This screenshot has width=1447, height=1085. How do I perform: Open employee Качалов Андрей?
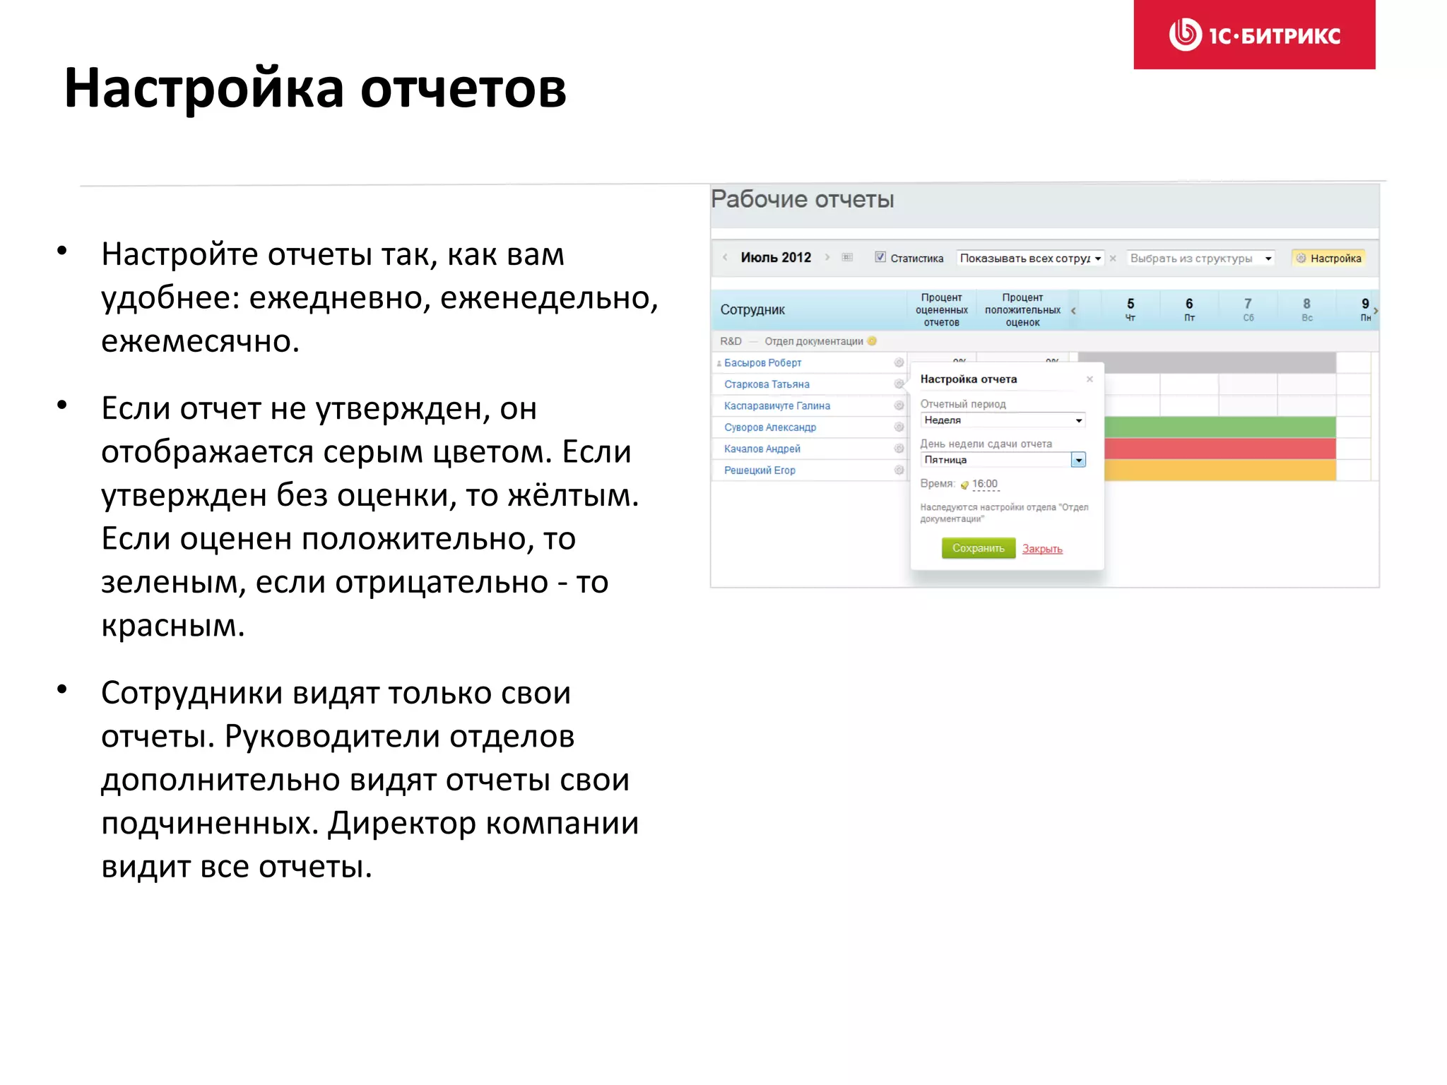(762, 449)
